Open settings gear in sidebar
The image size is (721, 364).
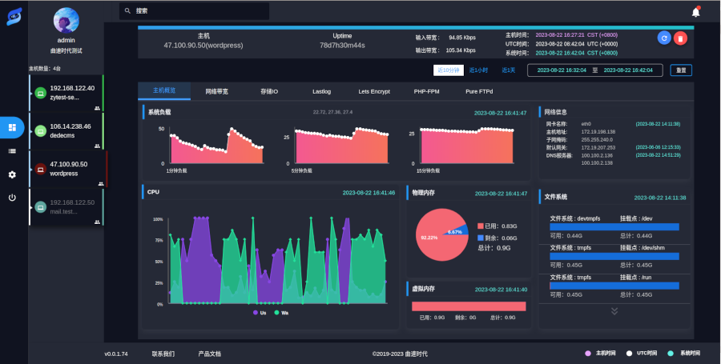(x=12, y=174)
